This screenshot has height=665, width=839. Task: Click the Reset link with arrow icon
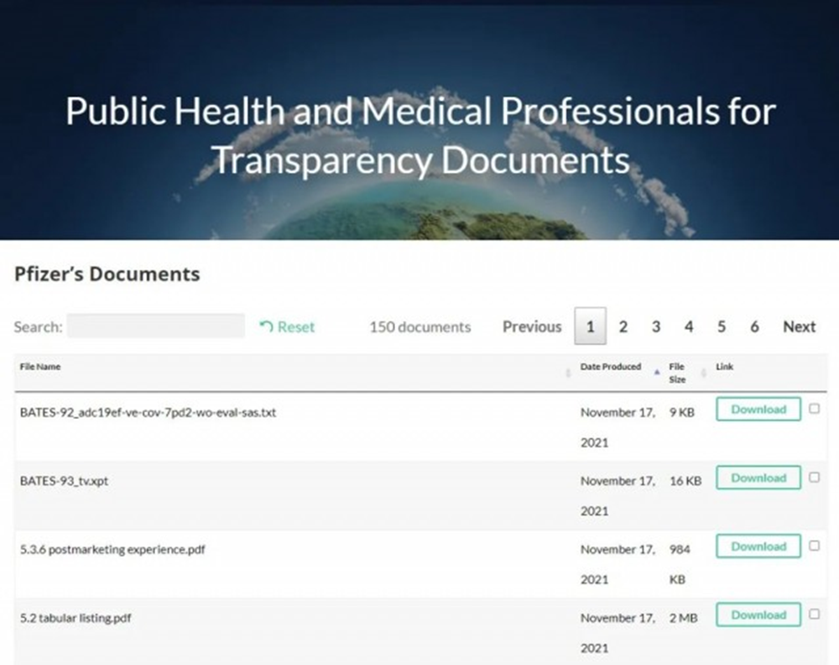point(287,327)
